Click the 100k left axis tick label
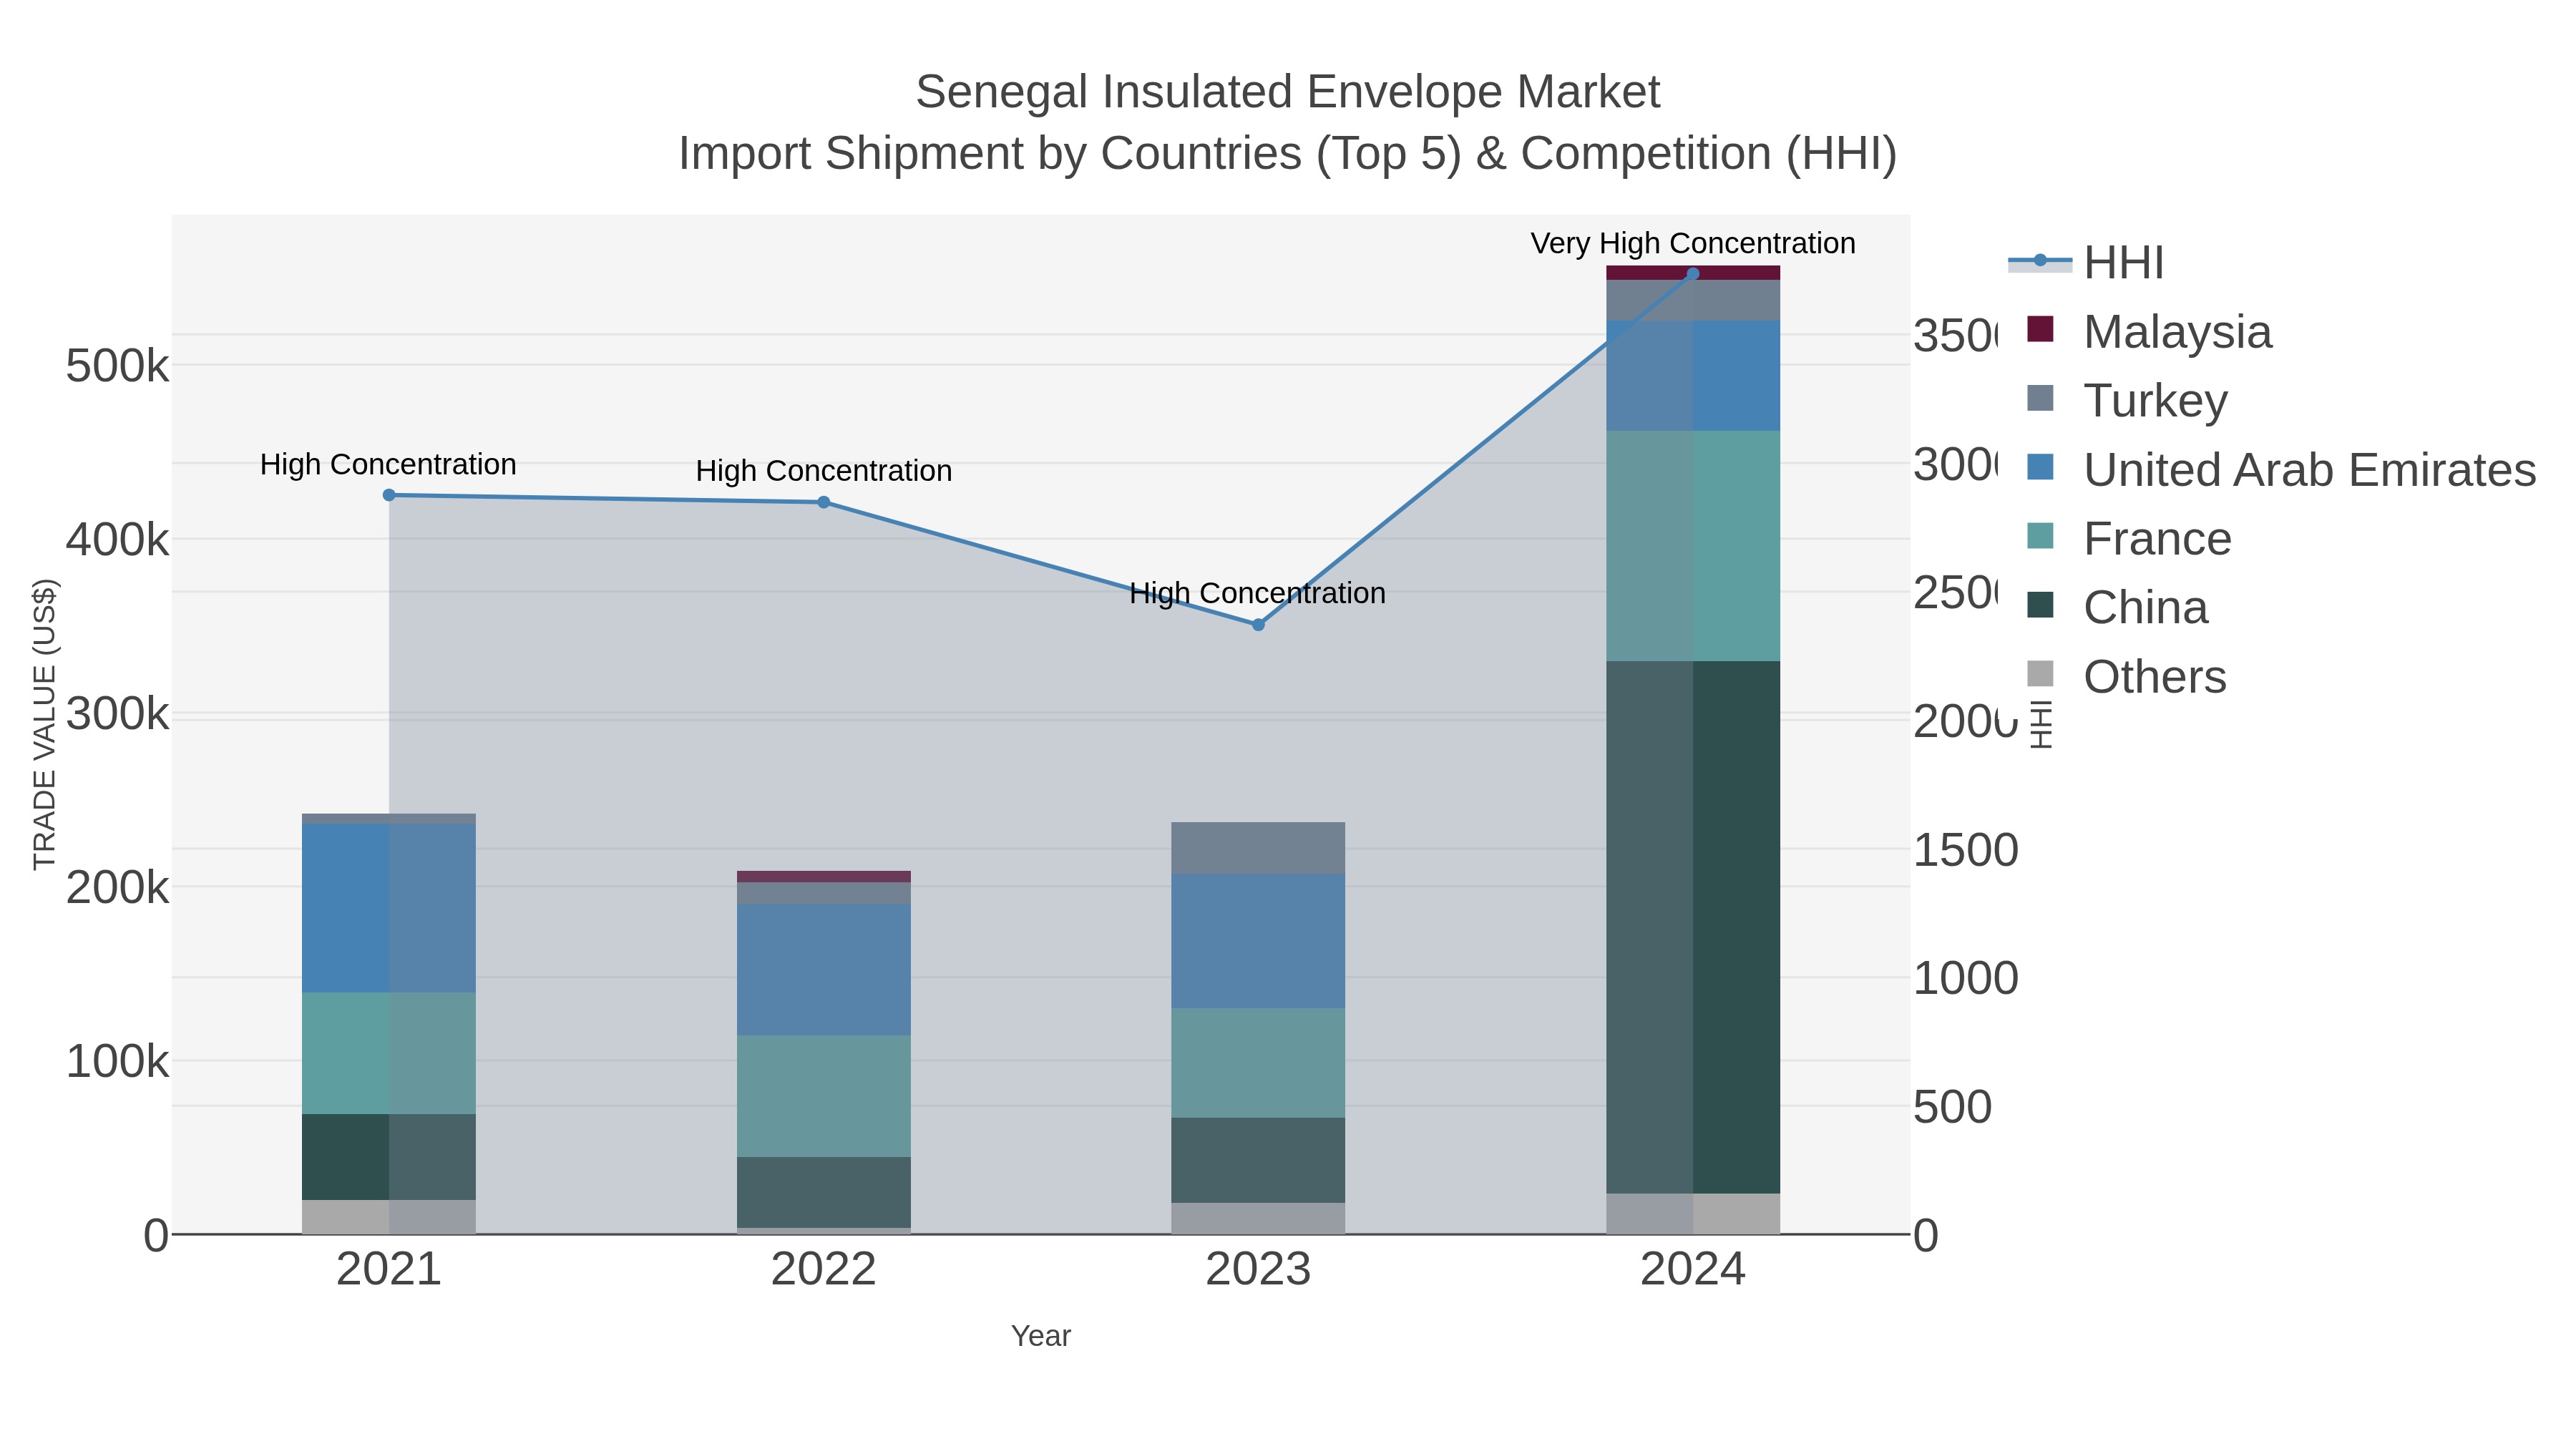 coord(117,1061)
